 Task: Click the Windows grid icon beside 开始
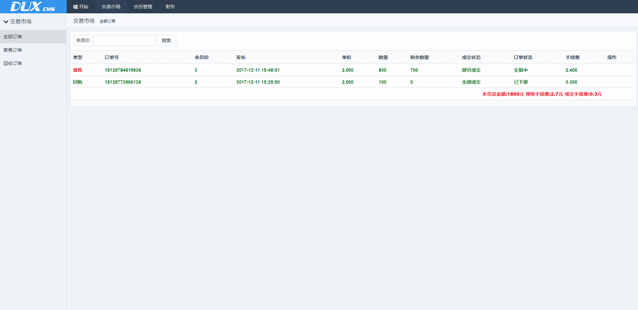[x=75, y=7]
